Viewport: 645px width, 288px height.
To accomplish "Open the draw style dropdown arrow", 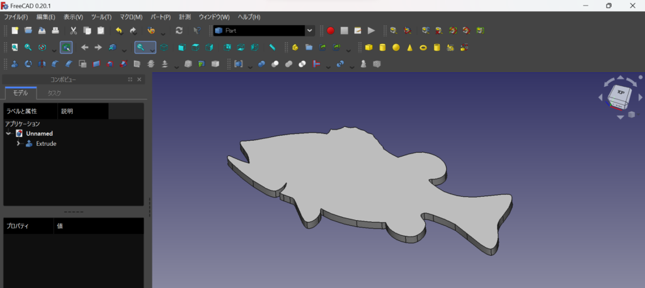I will pyautogui.click(x=54, y=50).
